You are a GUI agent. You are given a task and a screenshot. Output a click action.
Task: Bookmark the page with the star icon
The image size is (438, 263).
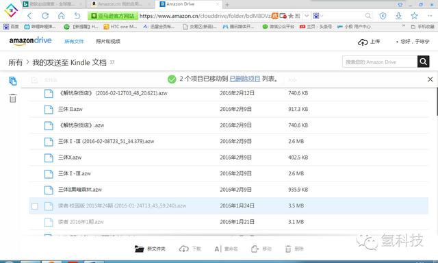(x=414, y=16)
